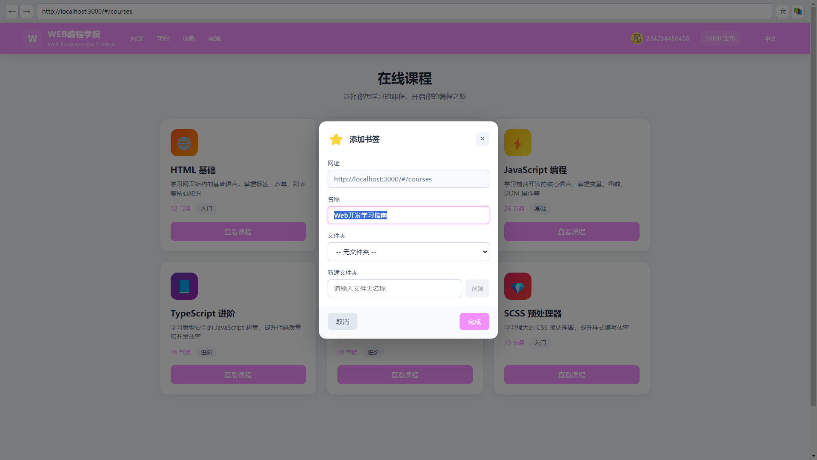Image resolution: width=817 pixels, height=460 pixels.
Task: Click the translate icon in the toolbar
Action: tap(798, 11)
